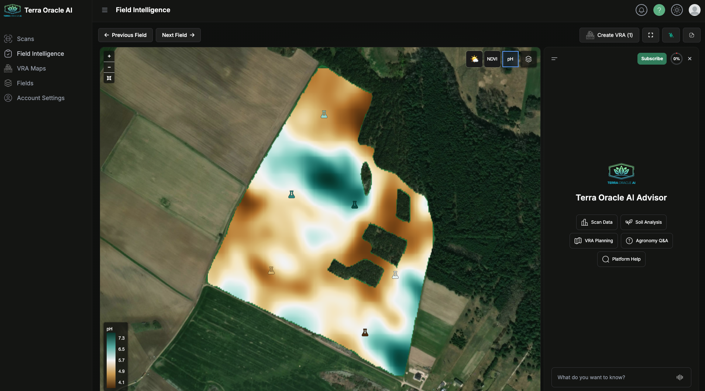Toggle the theme with the sun icon

[677, 10]
